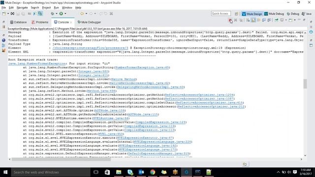The image size is (315, 177).
Task: Open the choiceexceptionstratagyFlow/processors/3 link
Action: point(90,48)
